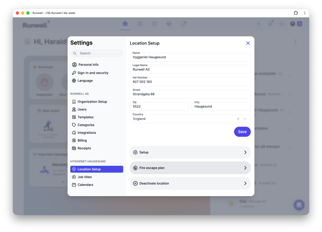
Task: Click the plus icon in top bar
Action: (x=259, y=24)
